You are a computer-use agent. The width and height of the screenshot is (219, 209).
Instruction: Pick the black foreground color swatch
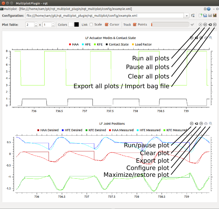click(77, 25)
